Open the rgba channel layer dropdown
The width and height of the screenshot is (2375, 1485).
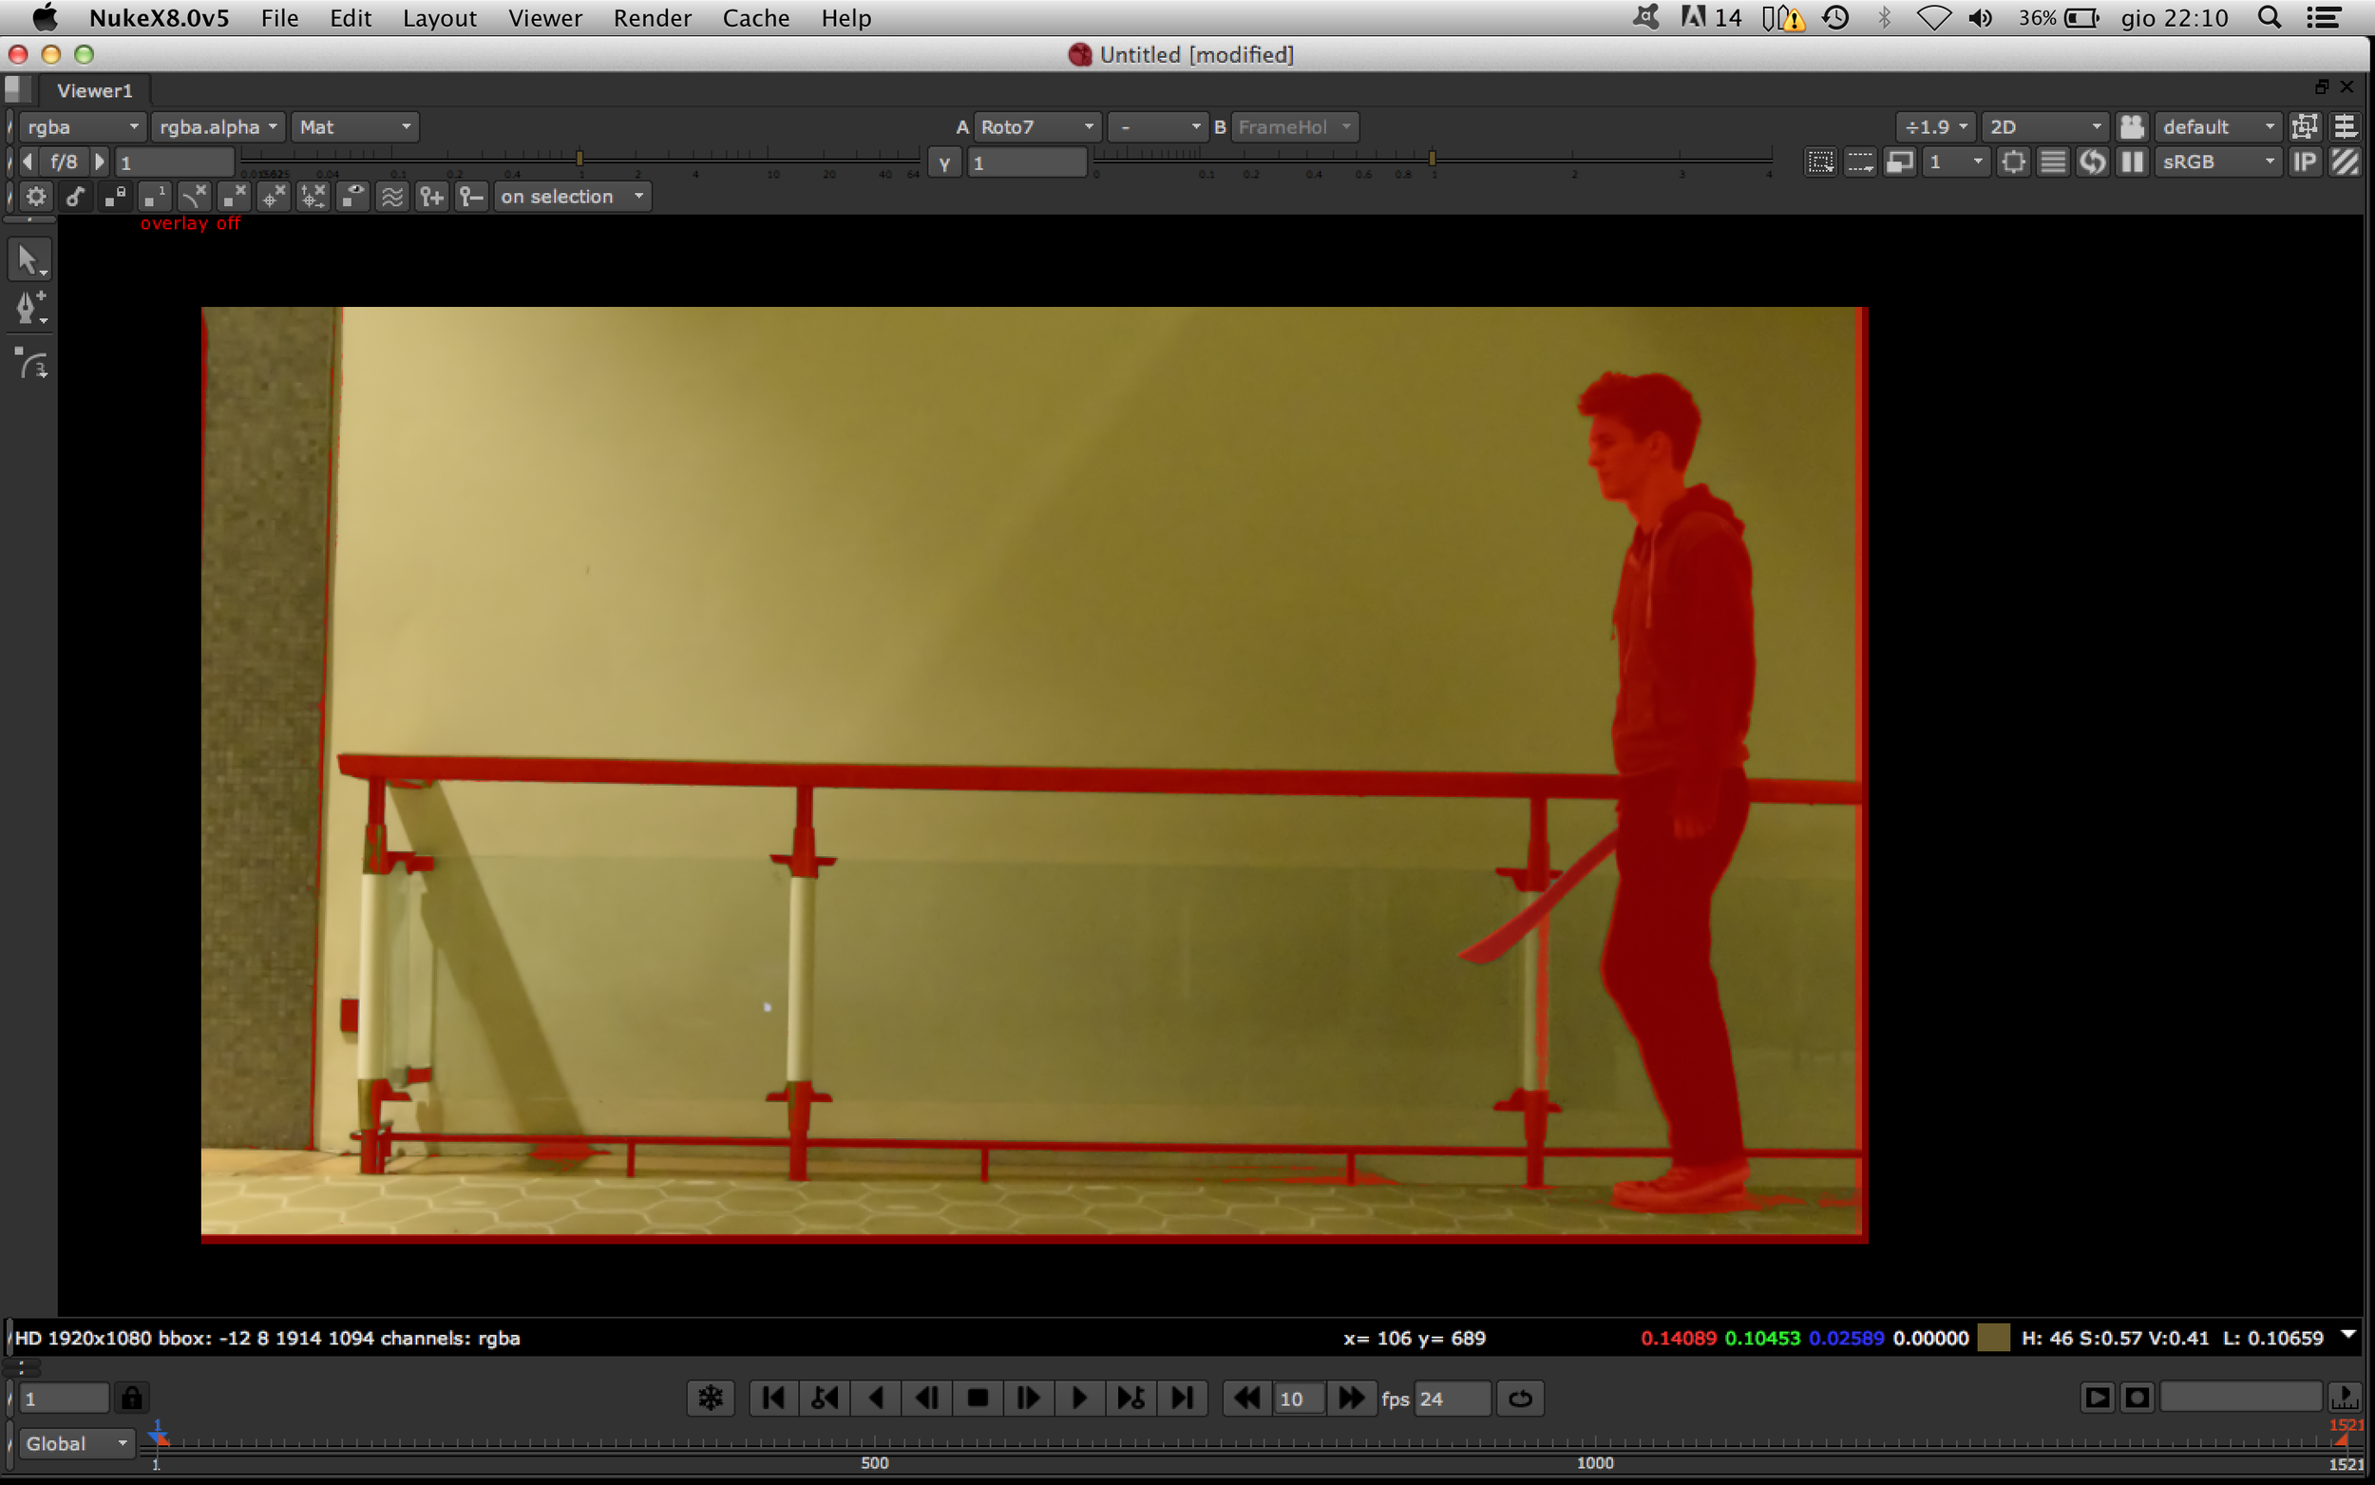point(83,126)
